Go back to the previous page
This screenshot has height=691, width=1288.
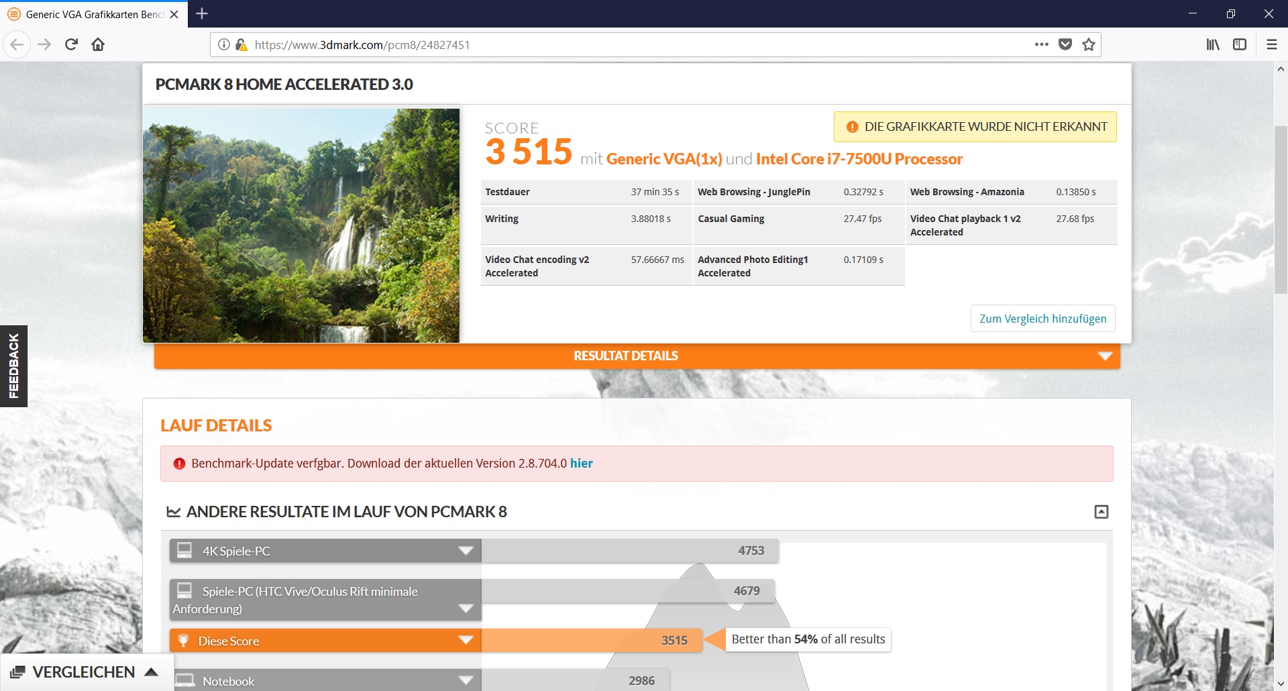pos(17,45)
